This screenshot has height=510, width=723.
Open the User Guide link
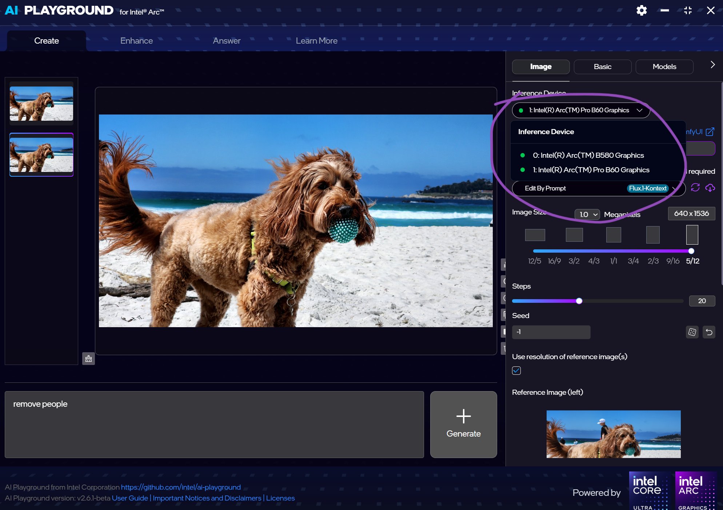click(130, 498)
